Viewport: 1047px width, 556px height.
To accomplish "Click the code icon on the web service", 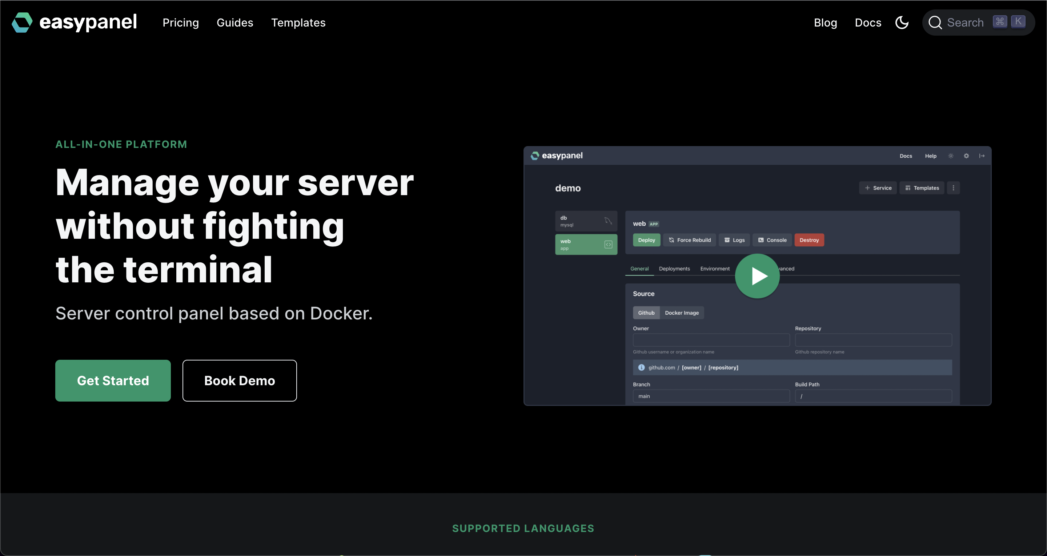I will point(609,244).
